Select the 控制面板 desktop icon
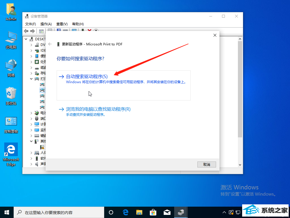290x218 pixels. click(11, 125)
